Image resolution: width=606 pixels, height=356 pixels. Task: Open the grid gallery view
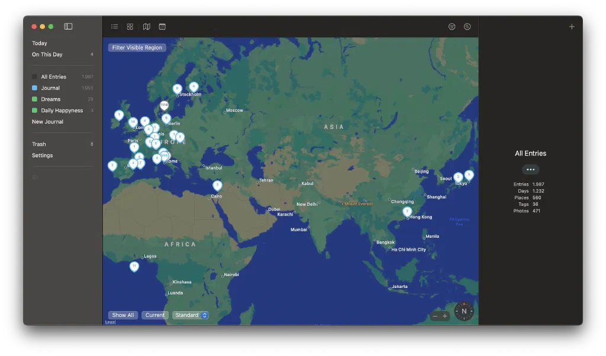pyautogui.click(x=130, y=26)
